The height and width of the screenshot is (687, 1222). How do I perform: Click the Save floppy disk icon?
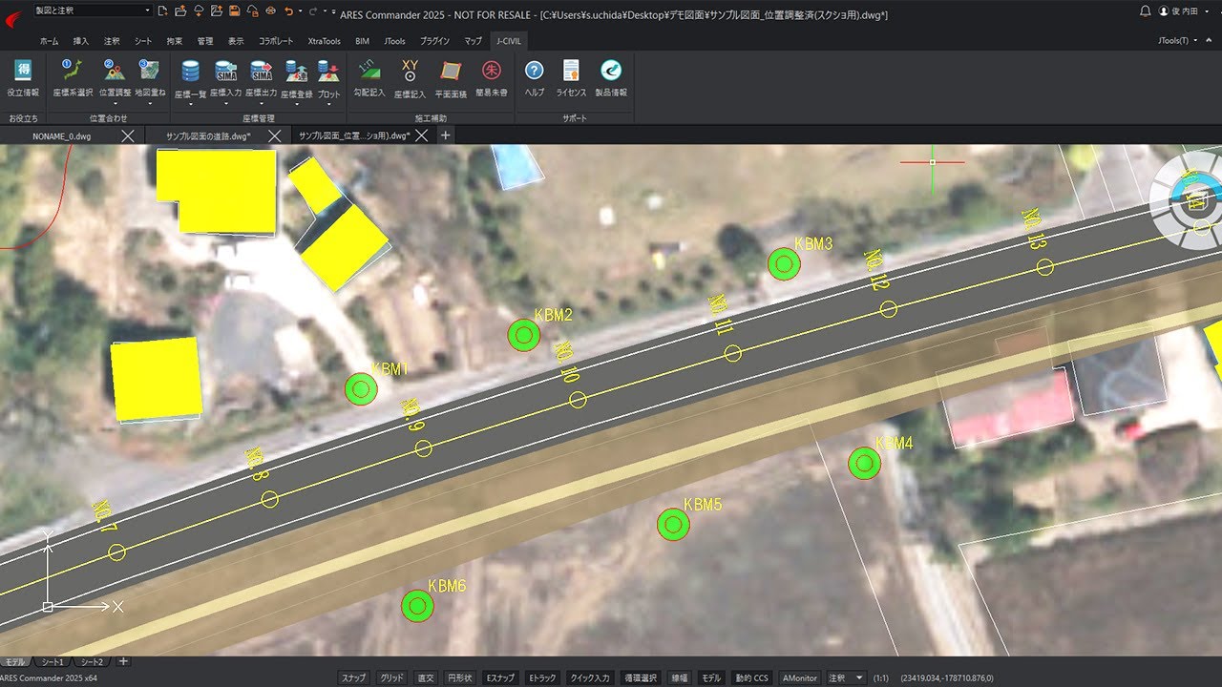coord(234,10)
